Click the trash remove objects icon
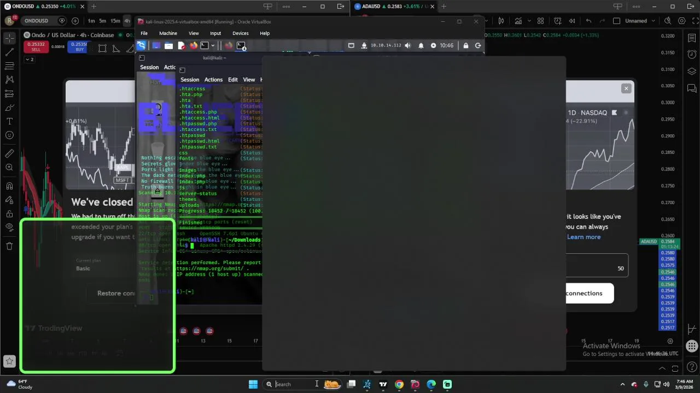 [9, 246]
